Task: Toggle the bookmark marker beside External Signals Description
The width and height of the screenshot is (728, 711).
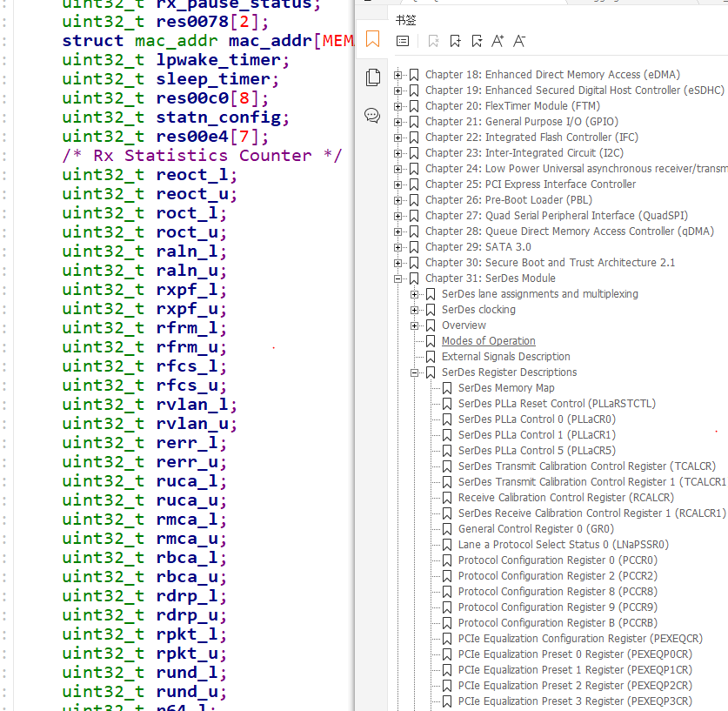Action: click(430, 356)
